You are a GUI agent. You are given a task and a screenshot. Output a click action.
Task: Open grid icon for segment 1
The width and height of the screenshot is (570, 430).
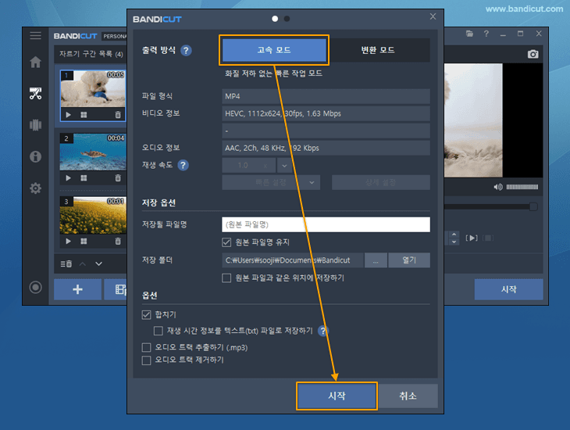84,115
